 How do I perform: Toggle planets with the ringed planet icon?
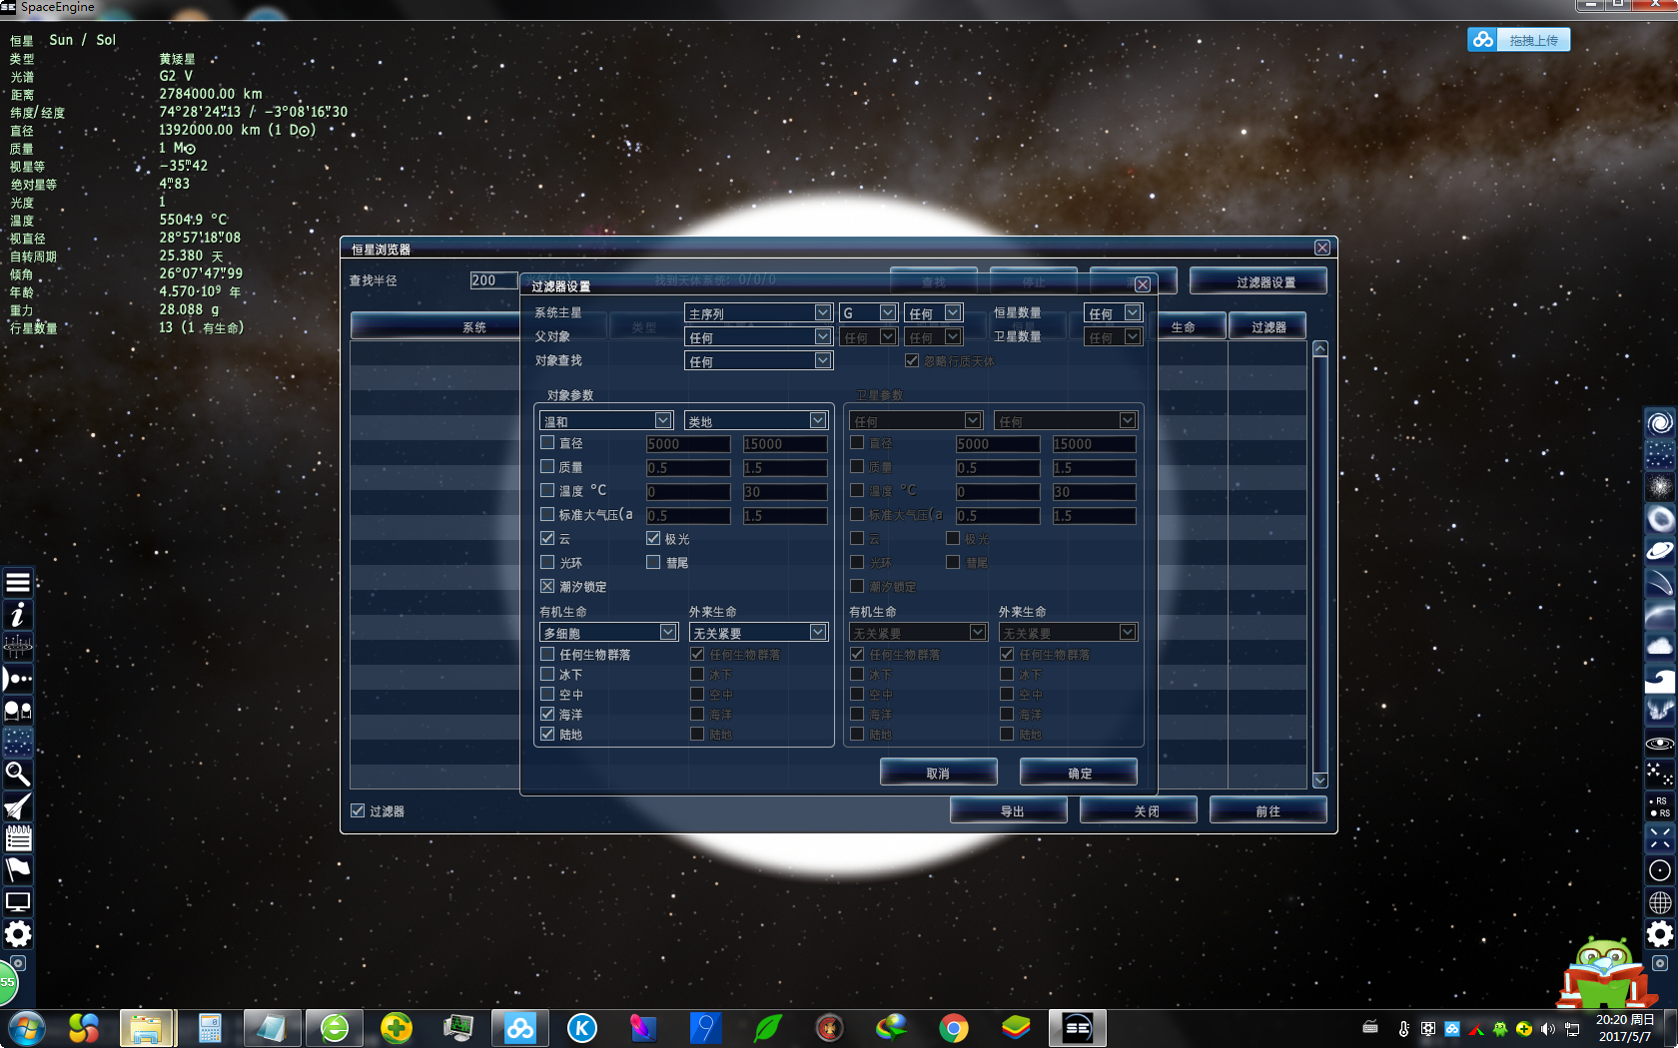click(1659, 551)
